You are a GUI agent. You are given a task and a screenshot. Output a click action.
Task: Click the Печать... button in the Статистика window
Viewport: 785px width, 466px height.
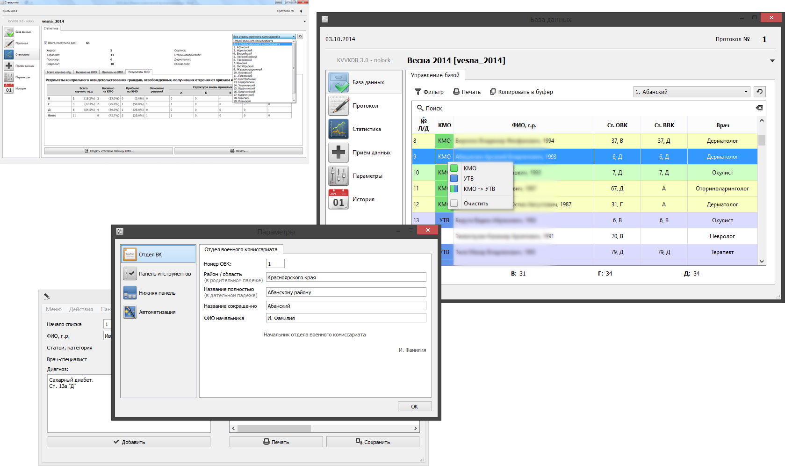(x=238, y=151)
